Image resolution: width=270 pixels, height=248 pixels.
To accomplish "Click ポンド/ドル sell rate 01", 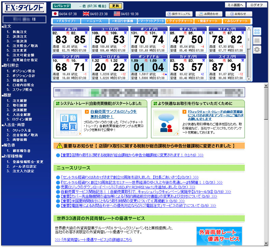I will point(139,67).
